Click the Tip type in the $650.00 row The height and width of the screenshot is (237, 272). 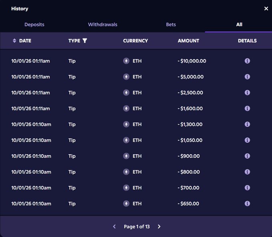tap(72, 204)
